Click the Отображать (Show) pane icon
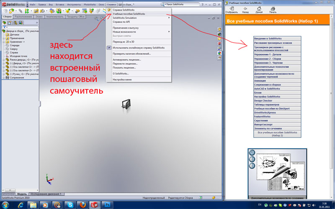This screenshot has height=209, width=335. [231, 9]
